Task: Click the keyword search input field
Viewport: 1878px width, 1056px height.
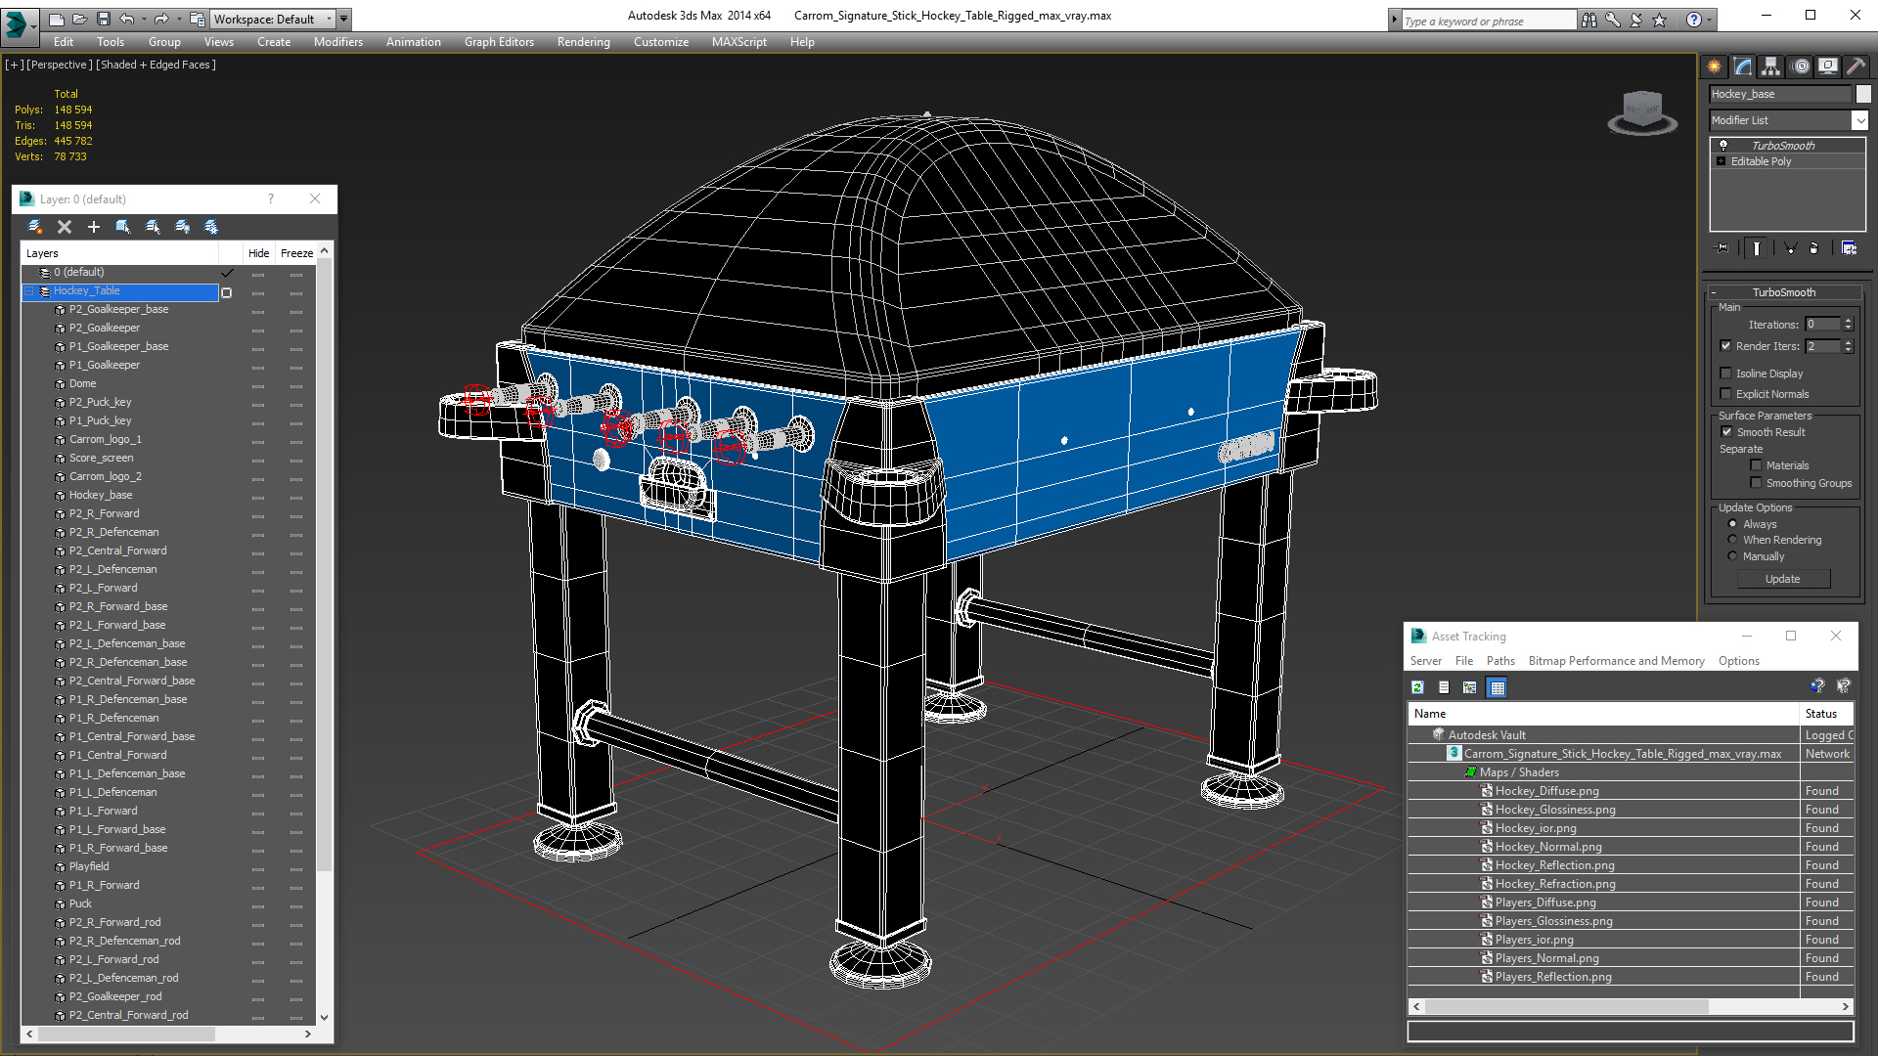Action: point(1488,21)
